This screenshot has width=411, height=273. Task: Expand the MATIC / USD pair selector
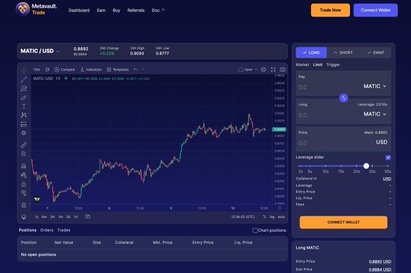click(x=40, y=51)
